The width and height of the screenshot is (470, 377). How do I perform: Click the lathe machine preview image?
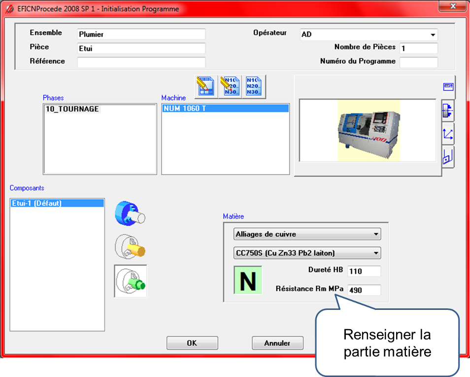(x=369, y=130)
